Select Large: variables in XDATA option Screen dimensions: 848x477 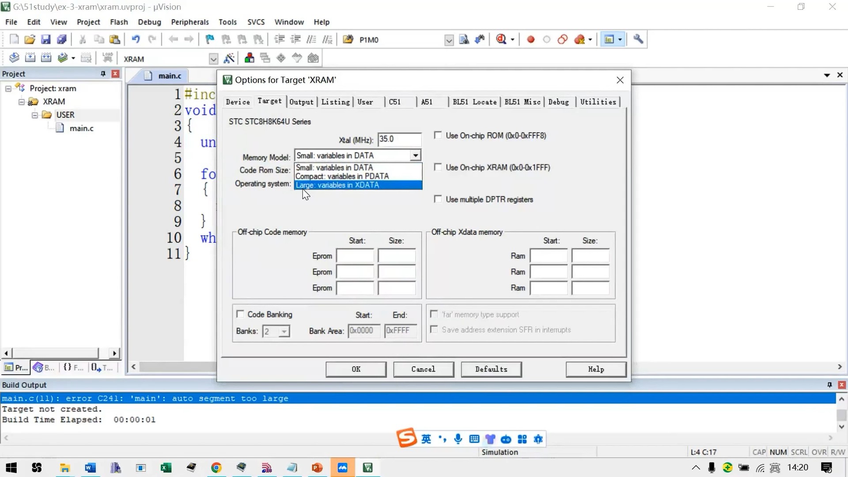pos(358,185)
